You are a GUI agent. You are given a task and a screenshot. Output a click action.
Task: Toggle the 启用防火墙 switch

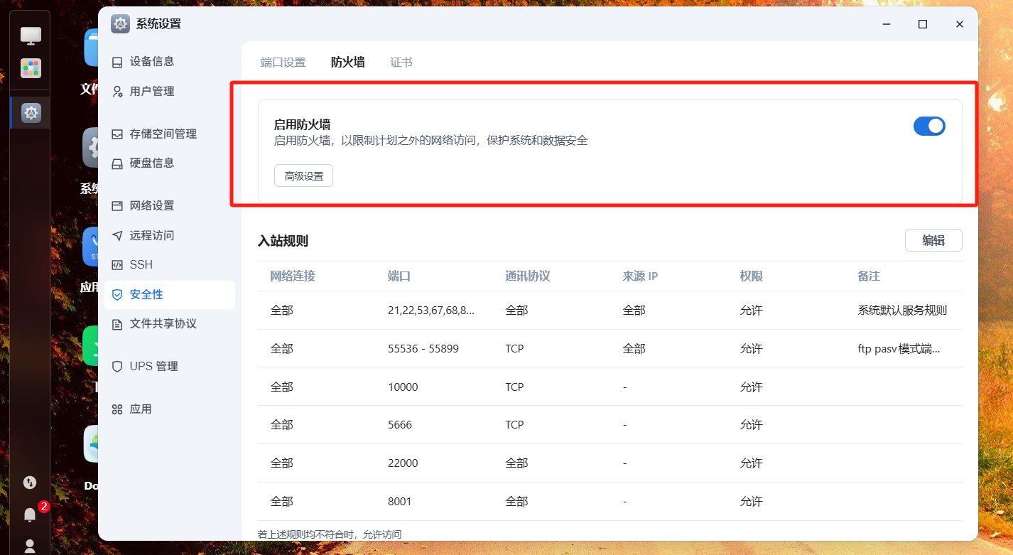click(929, 126)
